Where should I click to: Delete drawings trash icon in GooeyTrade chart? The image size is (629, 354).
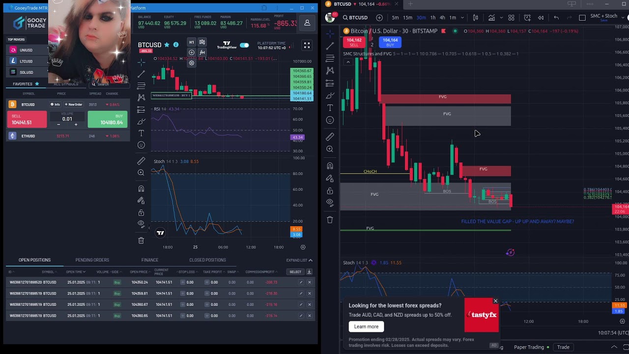pos(141,240)
